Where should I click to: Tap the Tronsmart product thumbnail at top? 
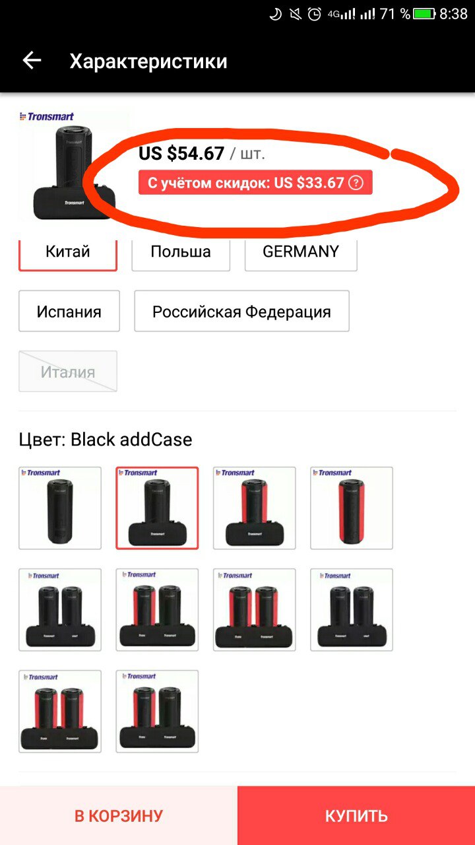point(74,164)
